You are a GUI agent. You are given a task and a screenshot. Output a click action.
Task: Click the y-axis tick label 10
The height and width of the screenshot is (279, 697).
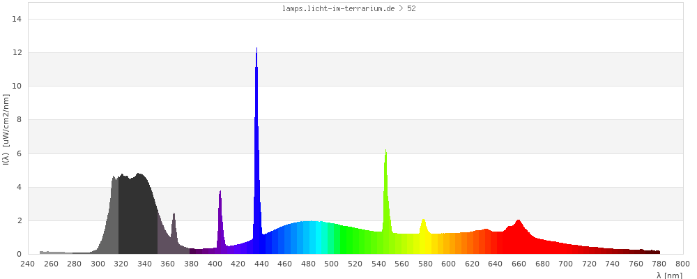18,86
